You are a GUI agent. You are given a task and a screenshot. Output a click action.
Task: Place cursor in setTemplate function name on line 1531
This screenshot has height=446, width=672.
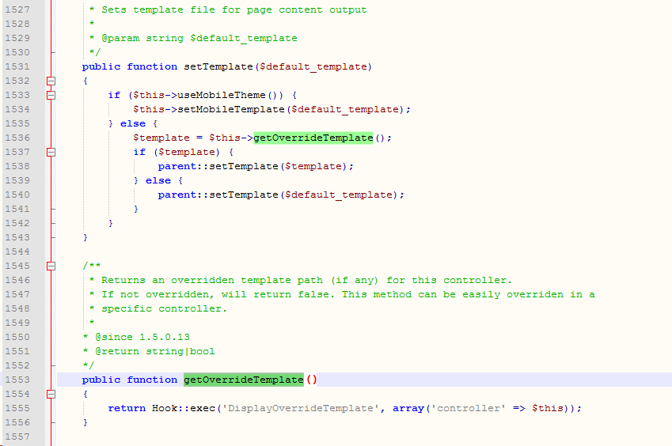click(x=218, y=66)
